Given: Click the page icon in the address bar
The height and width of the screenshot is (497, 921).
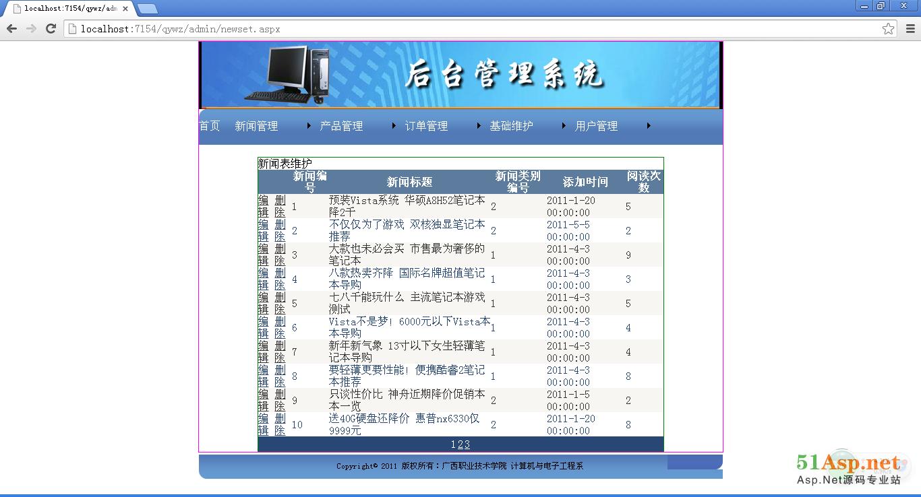Looking at the screenshot, I should pos(72,29).
